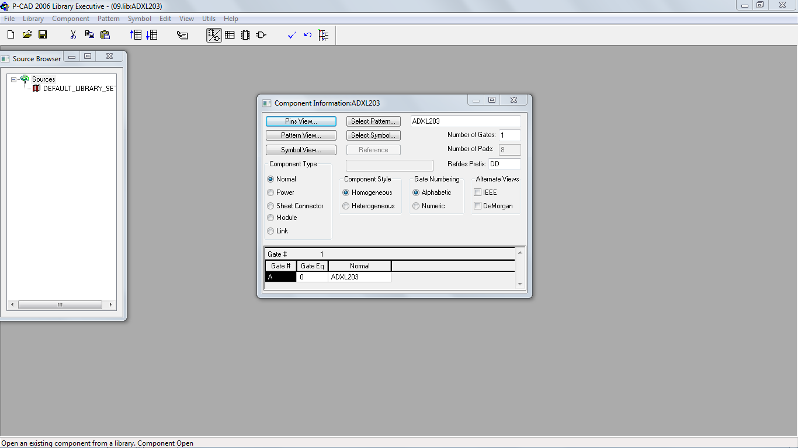The image size is (798, 448).
Task: Click the ADXL203 pattern name field
Action: (x=466, y=121)
